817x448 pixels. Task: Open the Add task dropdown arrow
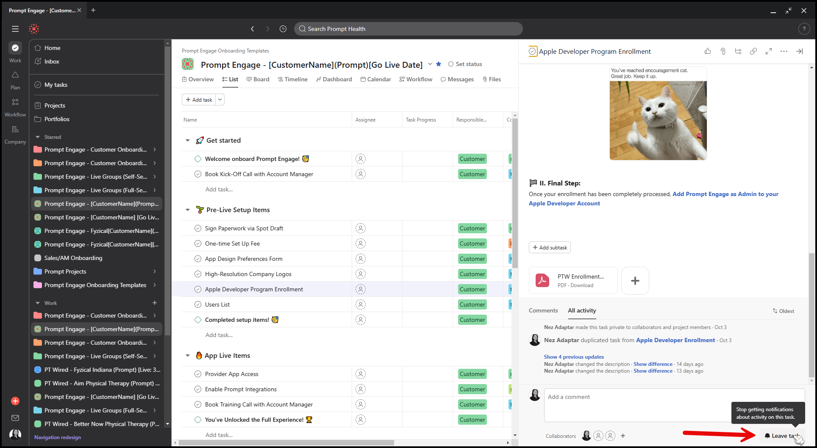220,100
